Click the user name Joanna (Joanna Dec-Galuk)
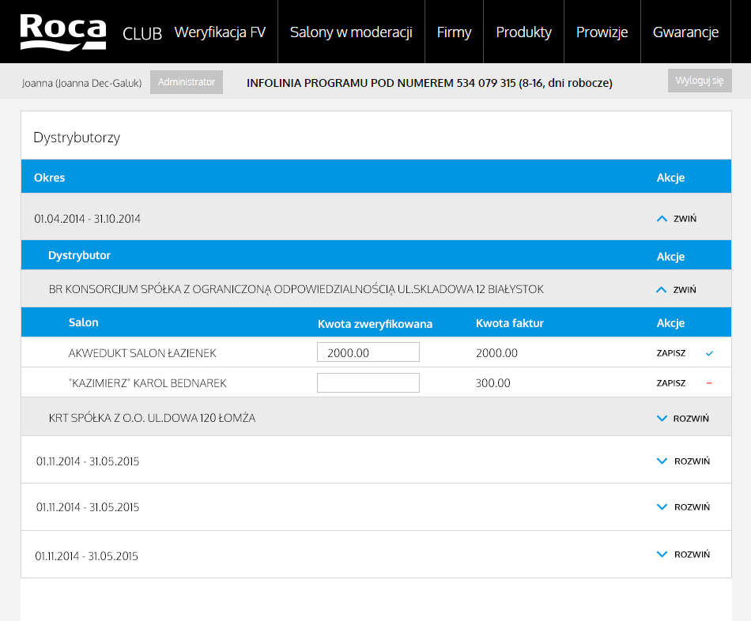This screenshot has height=621, width=751. [x=82, y=83]
